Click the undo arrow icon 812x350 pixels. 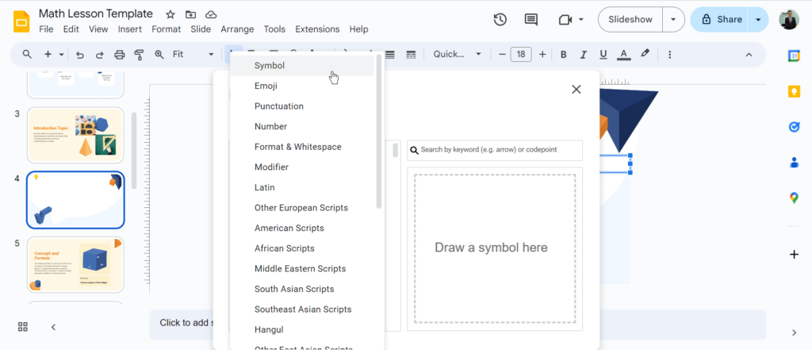(x=80, y=55)
